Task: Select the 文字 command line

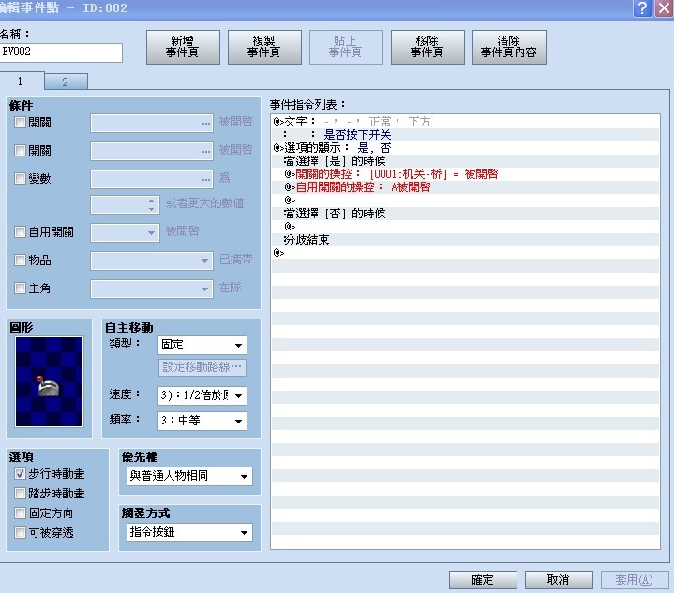Action: pos(466,122)
